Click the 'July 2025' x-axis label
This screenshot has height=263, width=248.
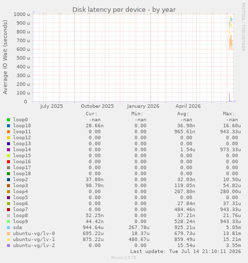pyautogui.click(x=51, y=106)
